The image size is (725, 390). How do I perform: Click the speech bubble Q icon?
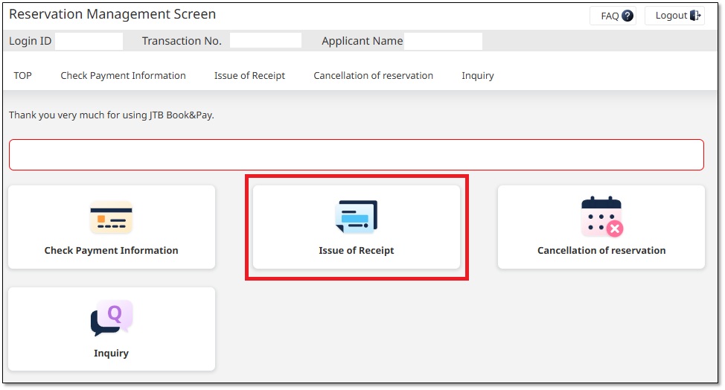(x=111, y=319)
